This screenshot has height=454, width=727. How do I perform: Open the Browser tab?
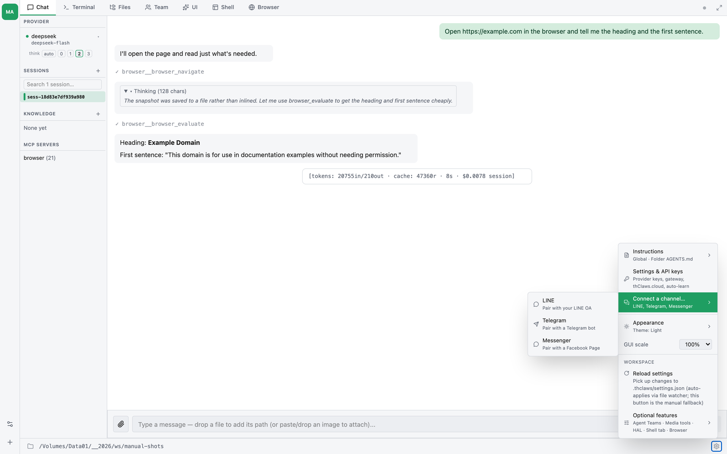pyautogui.click(x=264, y=7)
